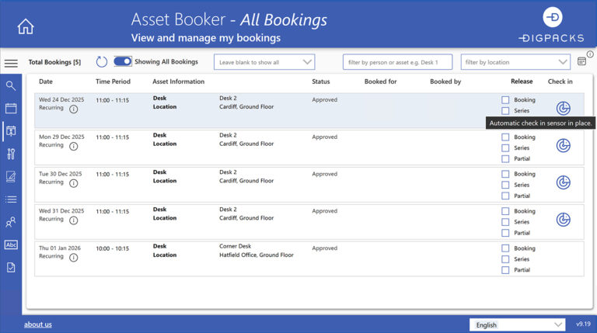
Task: Click the about us link
Action: point(38,324)
